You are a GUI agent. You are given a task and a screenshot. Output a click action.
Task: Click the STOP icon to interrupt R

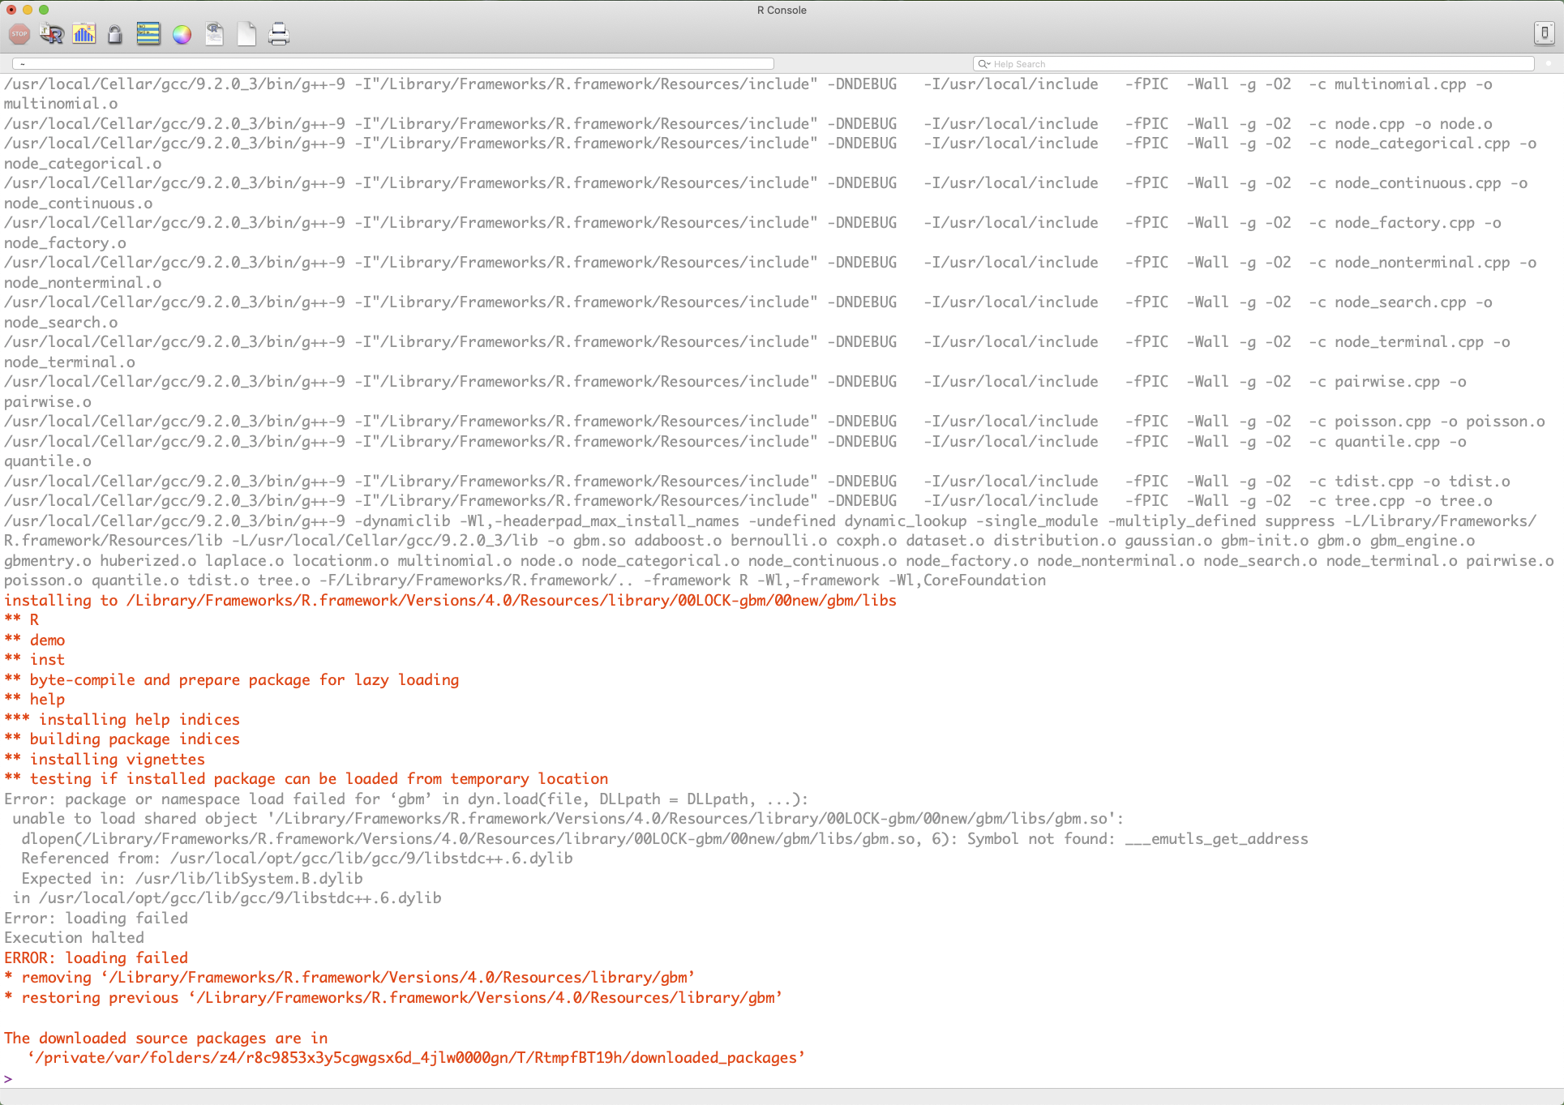click(18, 34)
